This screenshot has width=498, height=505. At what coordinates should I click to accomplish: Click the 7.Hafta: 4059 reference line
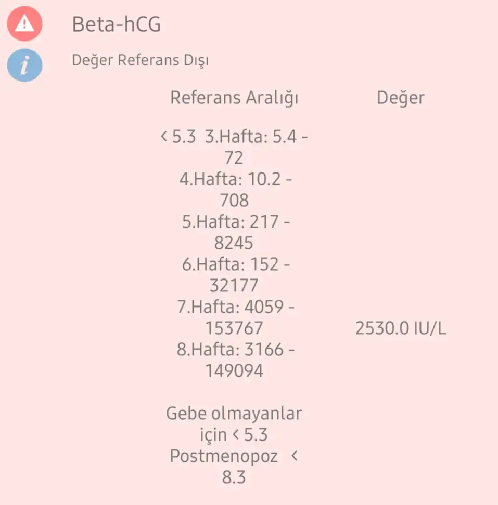(x=236, y=307)
